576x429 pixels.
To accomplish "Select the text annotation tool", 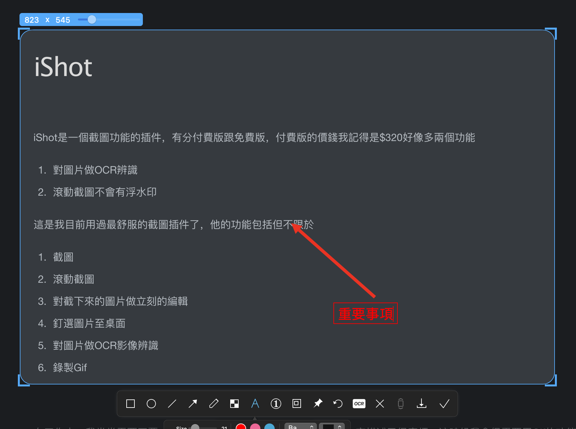I will 255,404.
